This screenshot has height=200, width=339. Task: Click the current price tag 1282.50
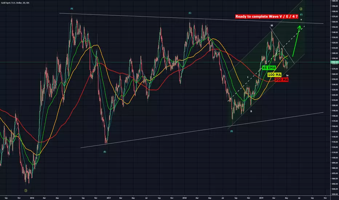point(335,62)
